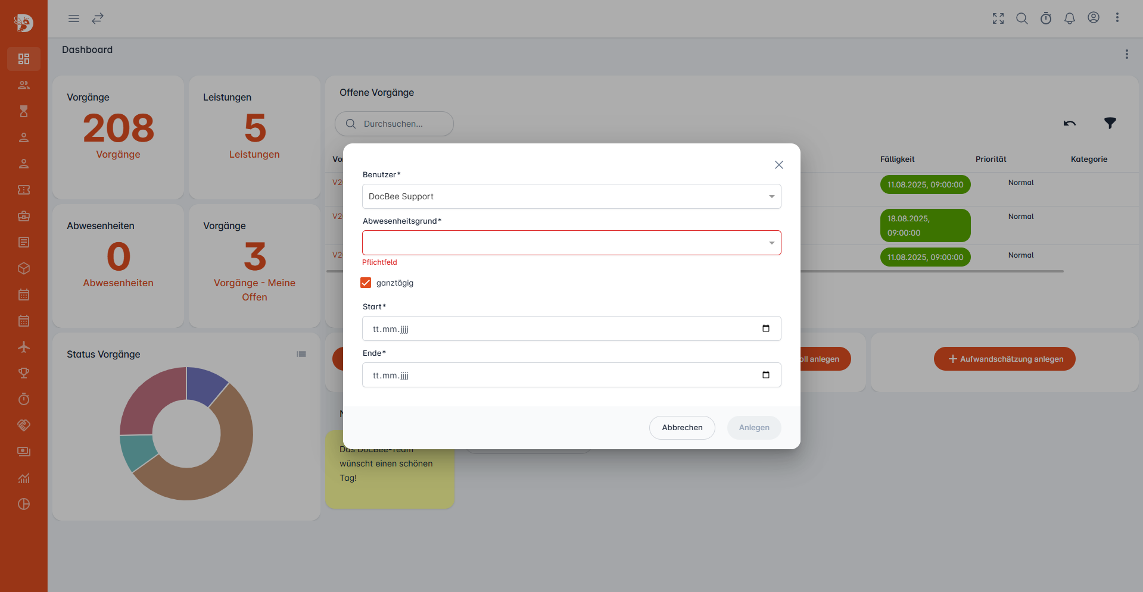Open the three-dot menu at top right
The image size is (1143, 592).
(x=1117, y=18)
